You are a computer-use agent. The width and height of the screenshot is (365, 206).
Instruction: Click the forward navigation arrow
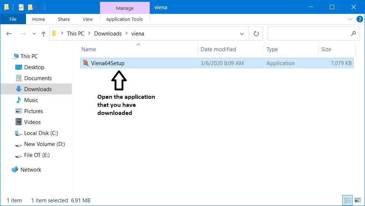click(23, 34)
